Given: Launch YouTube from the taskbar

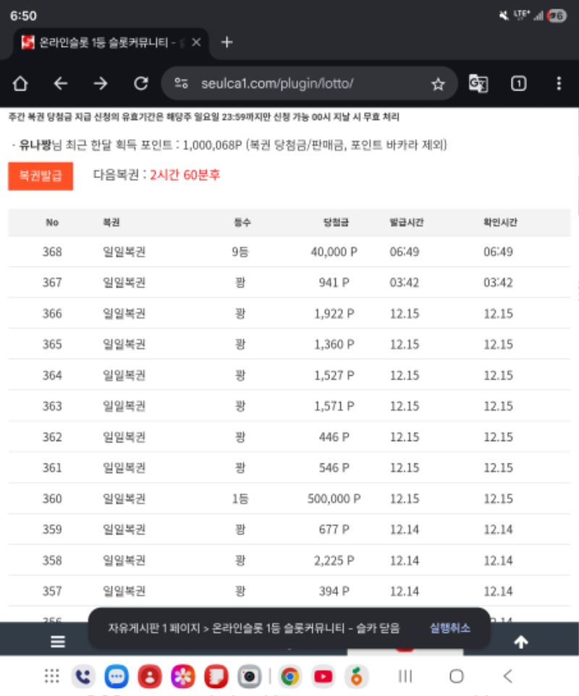Looking at the screenshot, I should [324, 676].
